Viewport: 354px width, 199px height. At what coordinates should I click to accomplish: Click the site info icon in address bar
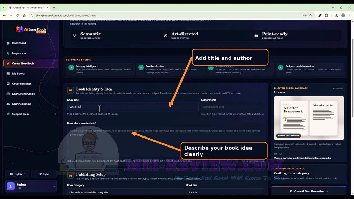32,15
